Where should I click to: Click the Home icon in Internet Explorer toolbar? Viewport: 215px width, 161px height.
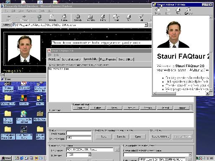[x=64, y=18]
